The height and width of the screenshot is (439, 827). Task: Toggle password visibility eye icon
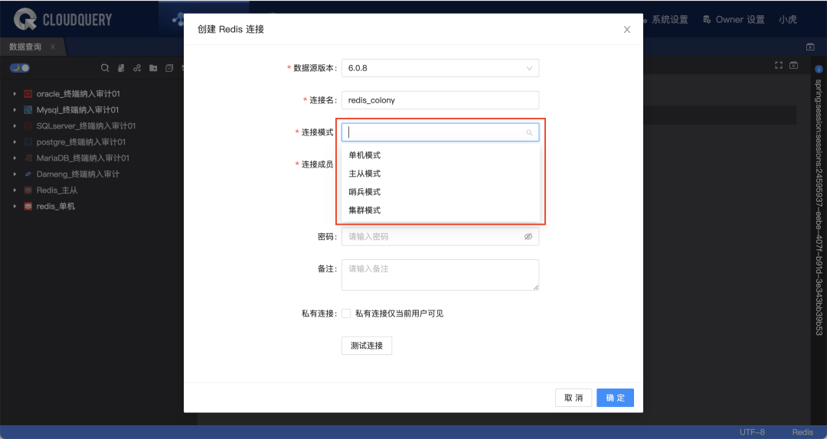[528, 236]
